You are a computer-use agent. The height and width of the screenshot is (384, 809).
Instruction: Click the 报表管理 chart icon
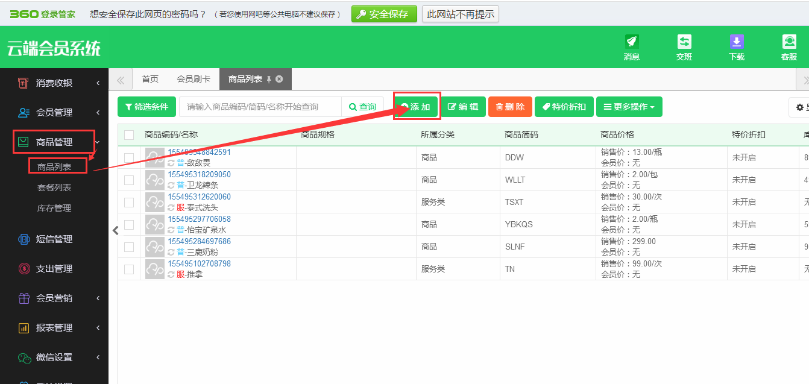24,327
